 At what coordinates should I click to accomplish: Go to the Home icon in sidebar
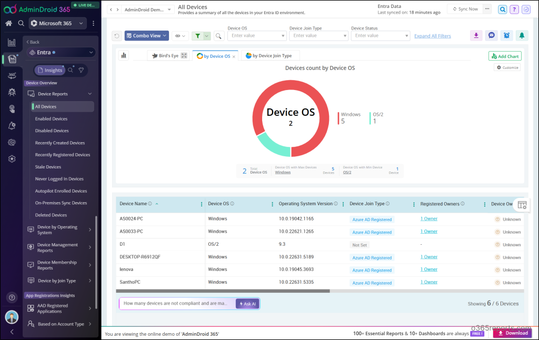[8, 23]
